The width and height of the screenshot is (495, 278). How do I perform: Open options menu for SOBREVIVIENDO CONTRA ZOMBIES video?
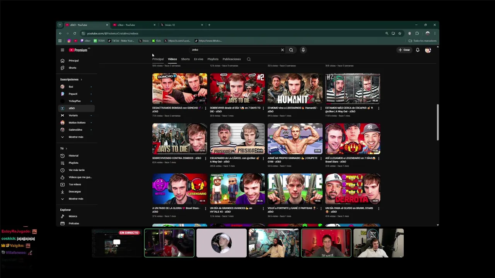(205, 158)
